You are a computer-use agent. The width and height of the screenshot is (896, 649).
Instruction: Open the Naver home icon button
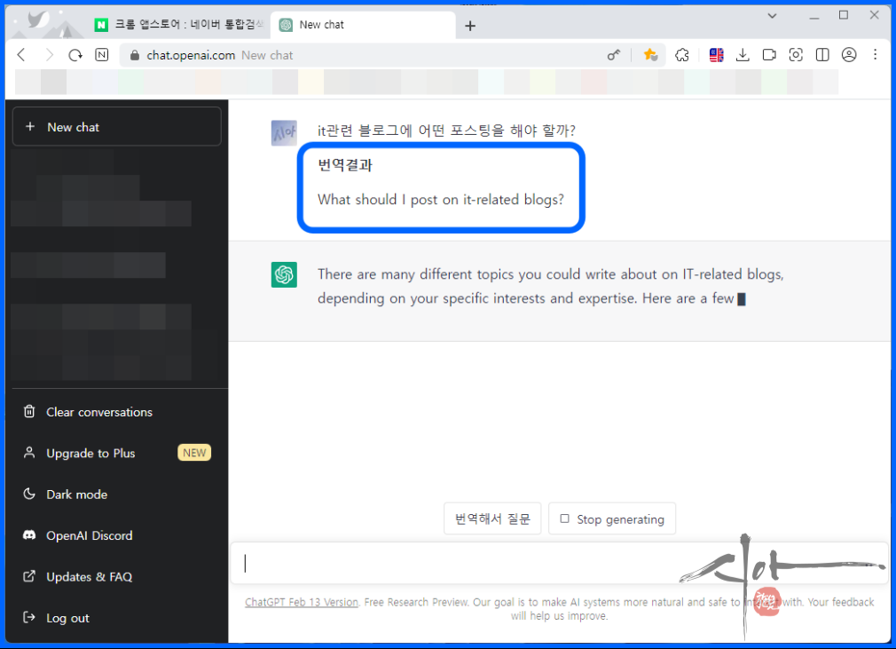coord(102,55)
